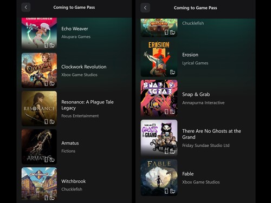
Task: Click console icon on Clockwork Revolution cover
Action: pos(46,83)
